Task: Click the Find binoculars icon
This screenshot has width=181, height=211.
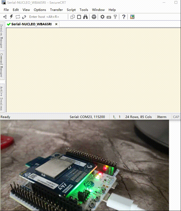Action: pos(85,17)
